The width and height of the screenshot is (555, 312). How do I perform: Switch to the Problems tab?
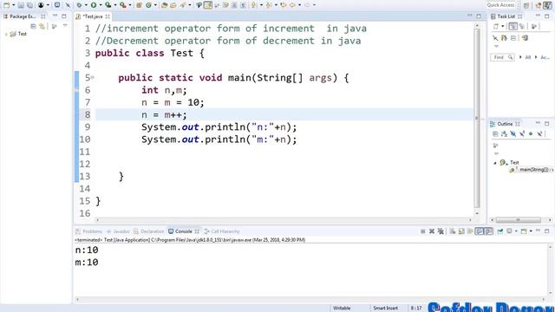(88, 231)
